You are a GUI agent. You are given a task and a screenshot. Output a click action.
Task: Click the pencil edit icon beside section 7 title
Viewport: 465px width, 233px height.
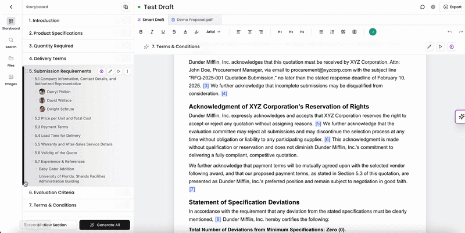(429, 47)
